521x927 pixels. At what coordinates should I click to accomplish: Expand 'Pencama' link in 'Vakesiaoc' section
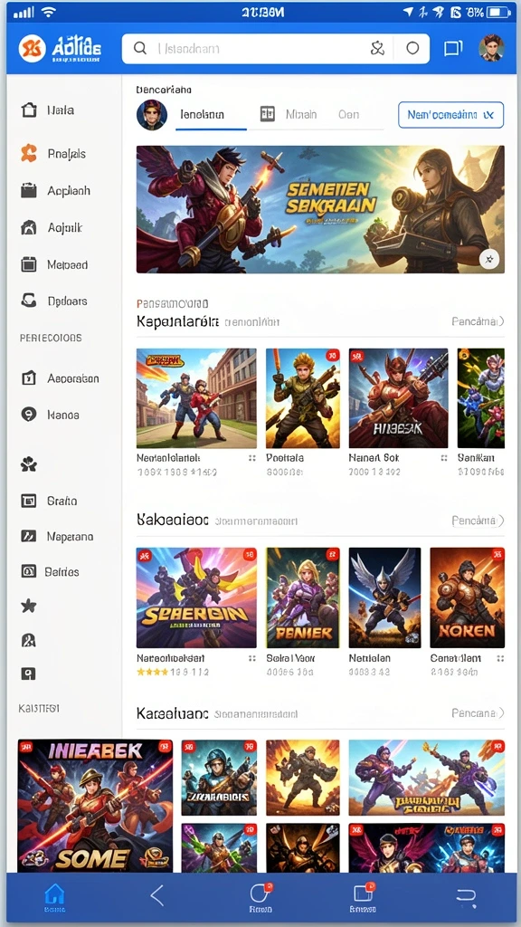[x=478, y=521]
